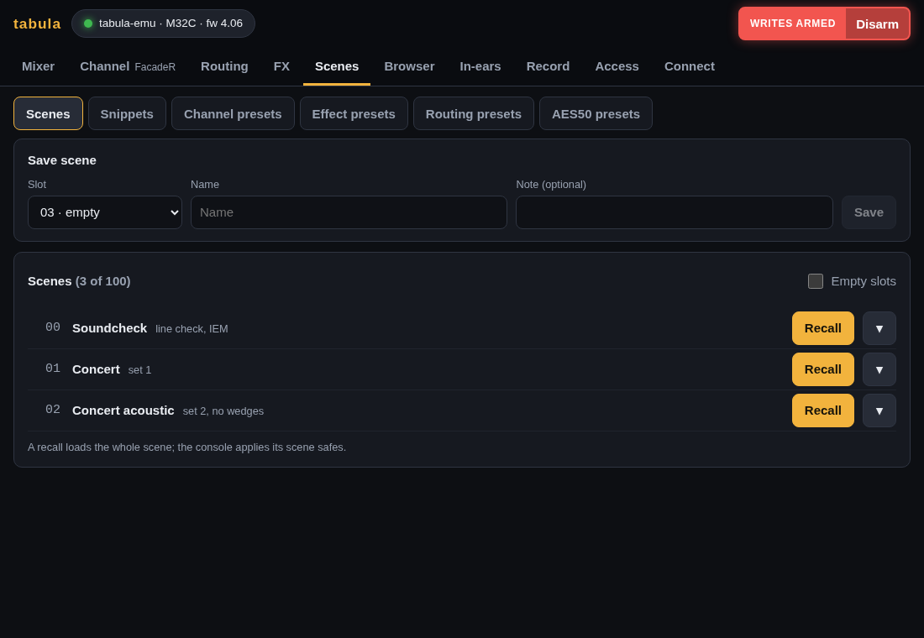Expand options arrow for Concert scene
Viewport: 924px width, 638px height.
click(x=879, y=369)
